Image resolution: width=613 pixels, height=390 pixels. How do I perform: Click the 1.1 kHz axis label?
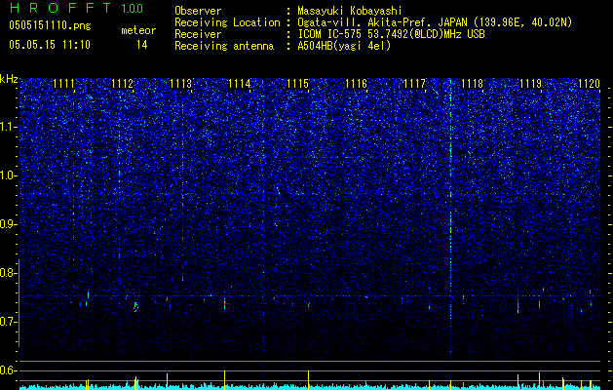pyautogui.click(x=9, y=127)
